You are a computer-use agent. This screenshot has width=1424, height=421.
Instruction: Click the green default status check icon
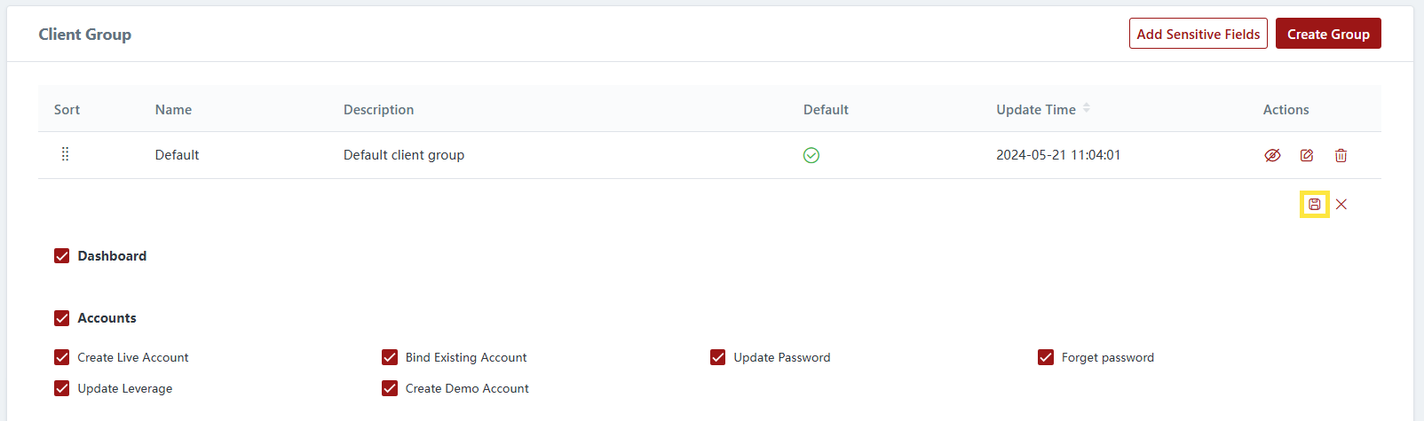click(811, 155)
